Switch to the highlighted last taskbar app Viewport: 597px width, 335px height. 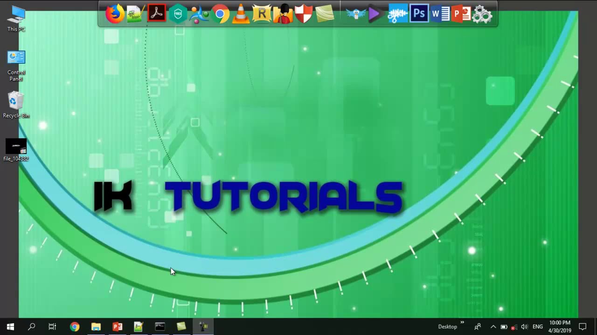click(203, 327)
